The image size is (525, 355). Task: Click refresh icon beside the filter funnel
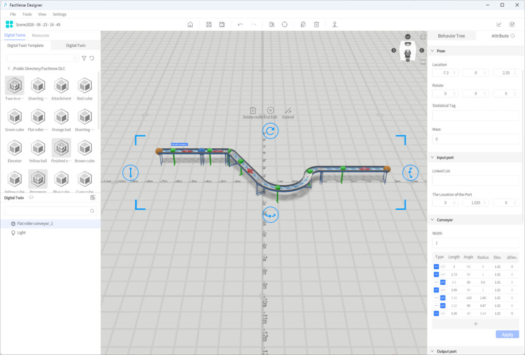(92, 58)
